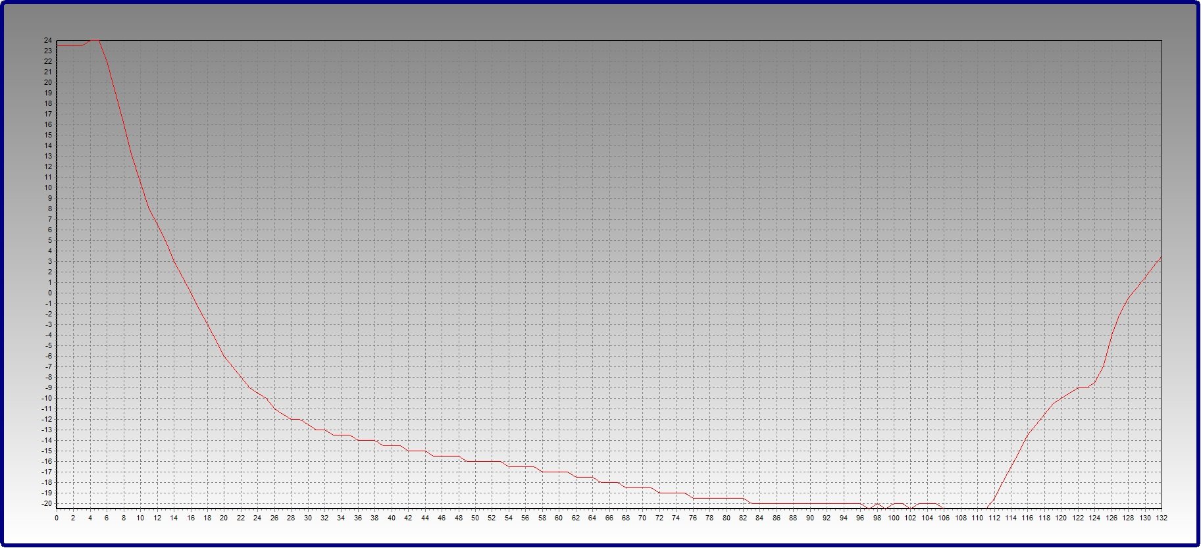Click the y-axis label -7

[x=49, y=367]
